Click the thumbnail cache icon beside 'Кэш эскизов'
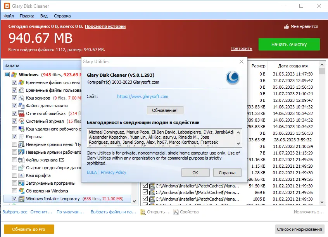The image size is (328, 237). point(21,98)
